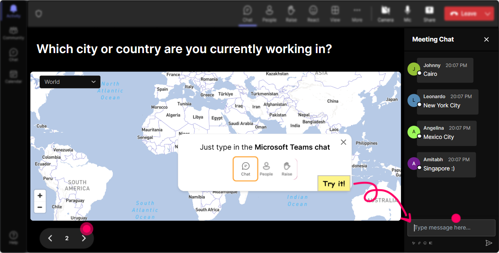Open the World region dropdown on map

pos(70,82)
